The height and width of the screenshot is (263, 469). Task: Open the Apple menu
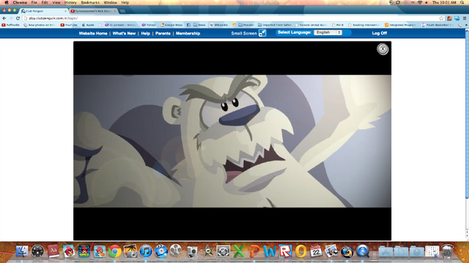click(x=6, y=2)
